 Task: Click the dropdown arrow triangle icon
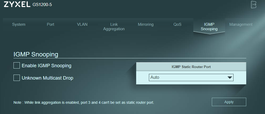230,77
